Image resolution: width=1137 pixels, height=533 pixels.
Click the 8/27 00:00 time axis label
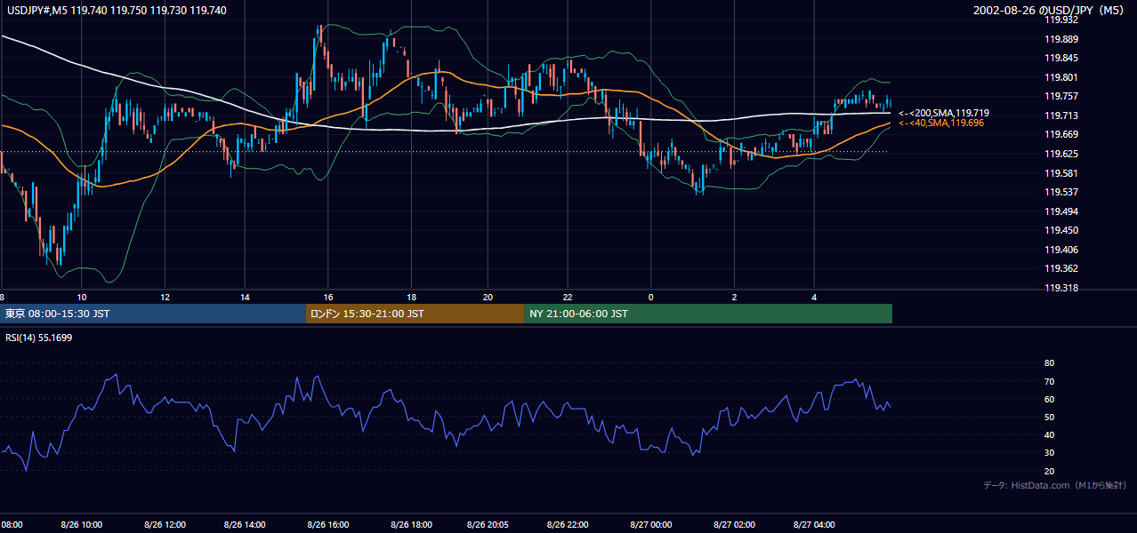point(650,524)
